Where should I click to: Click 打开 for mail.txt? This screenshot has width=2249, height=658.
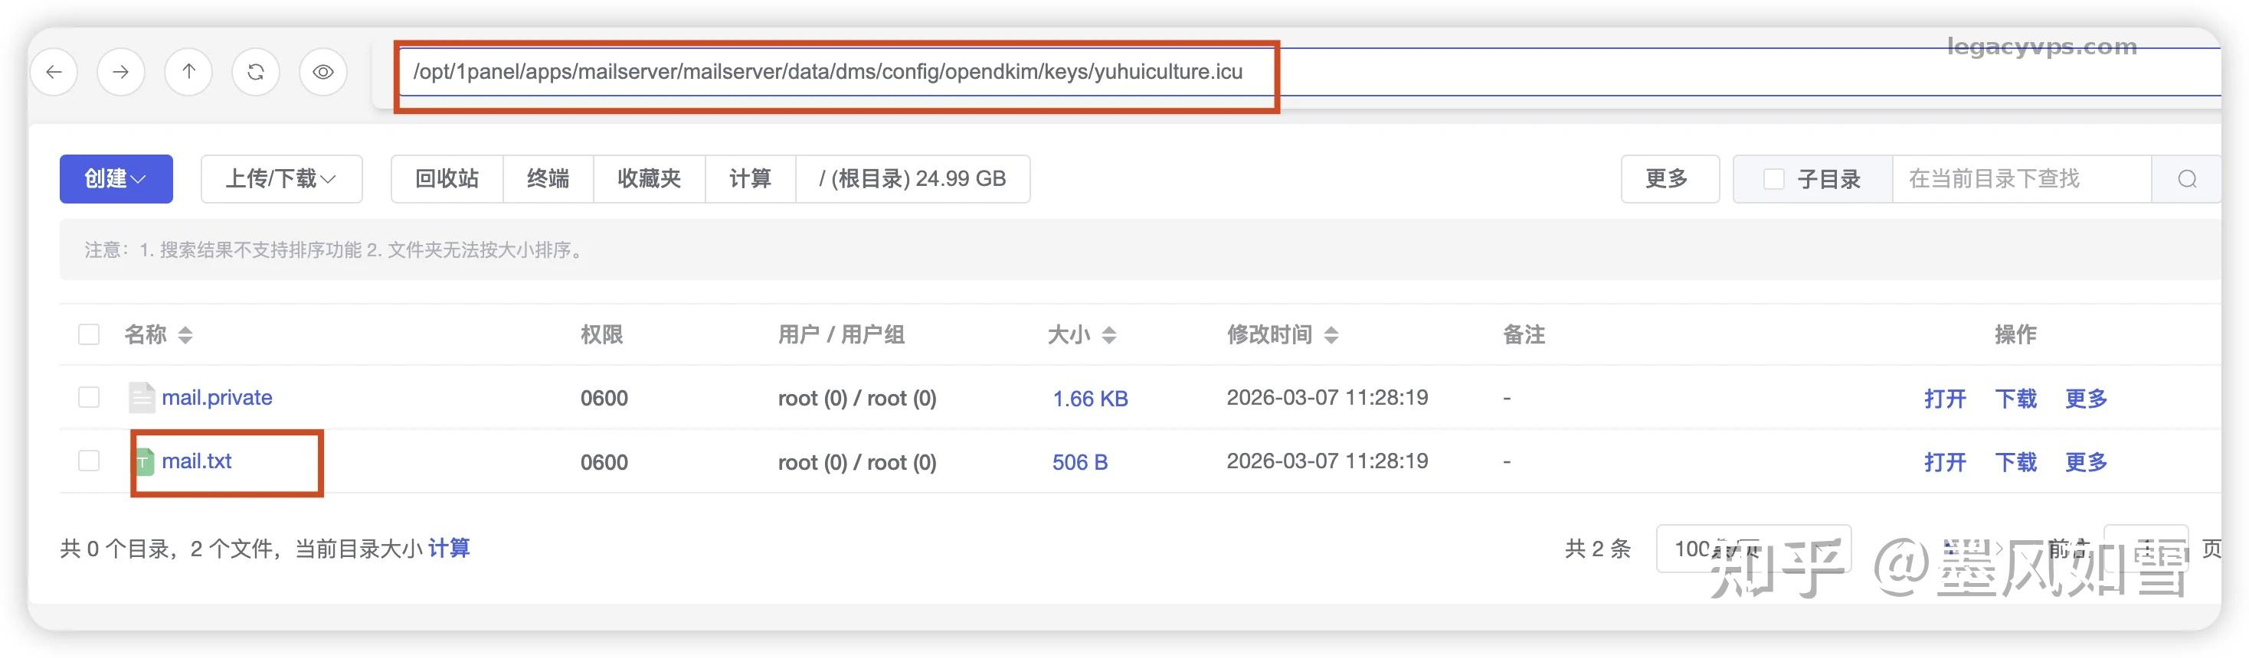[x=1945, y=463]
